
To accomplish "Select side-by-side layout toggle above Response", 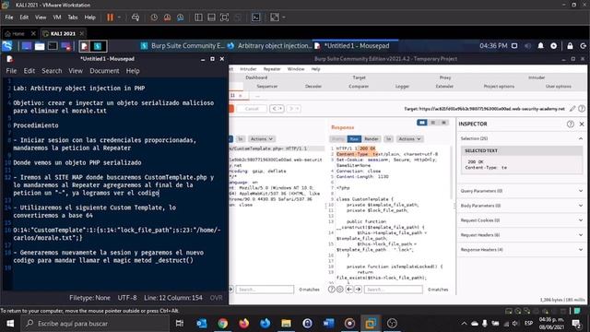I will (422, 123).
